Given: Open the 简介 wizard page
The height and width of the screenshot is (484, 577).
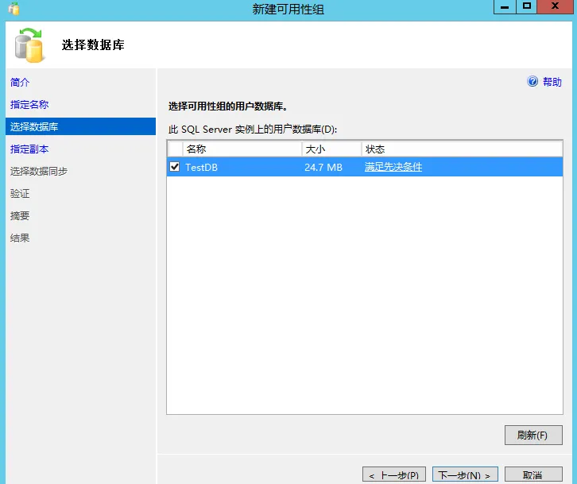Looking at the screenshot, I should coord(20,82).
